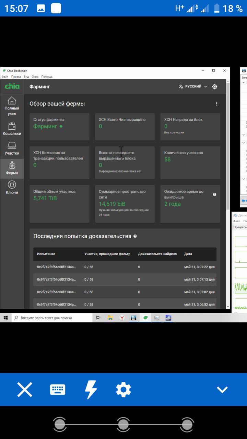The width and height of the screenshot is (247, 439).
Task: Click column header Дата
Action: point(188,254)
